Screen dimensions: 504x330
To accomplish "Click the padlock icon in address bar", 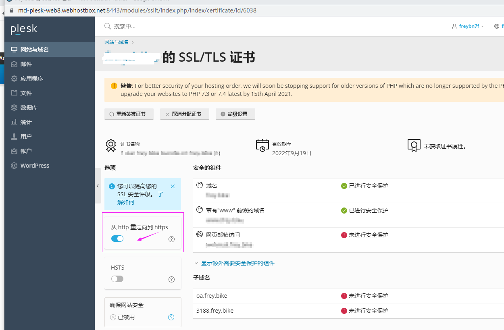I will 11,10.
